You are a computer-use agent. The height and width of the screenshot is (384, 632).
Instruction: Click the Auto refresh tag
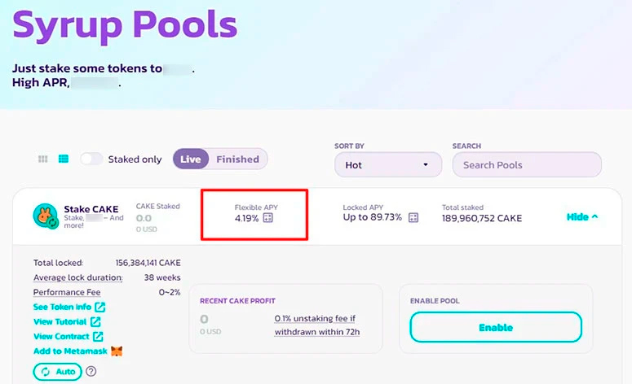click(x=58, y=372)
